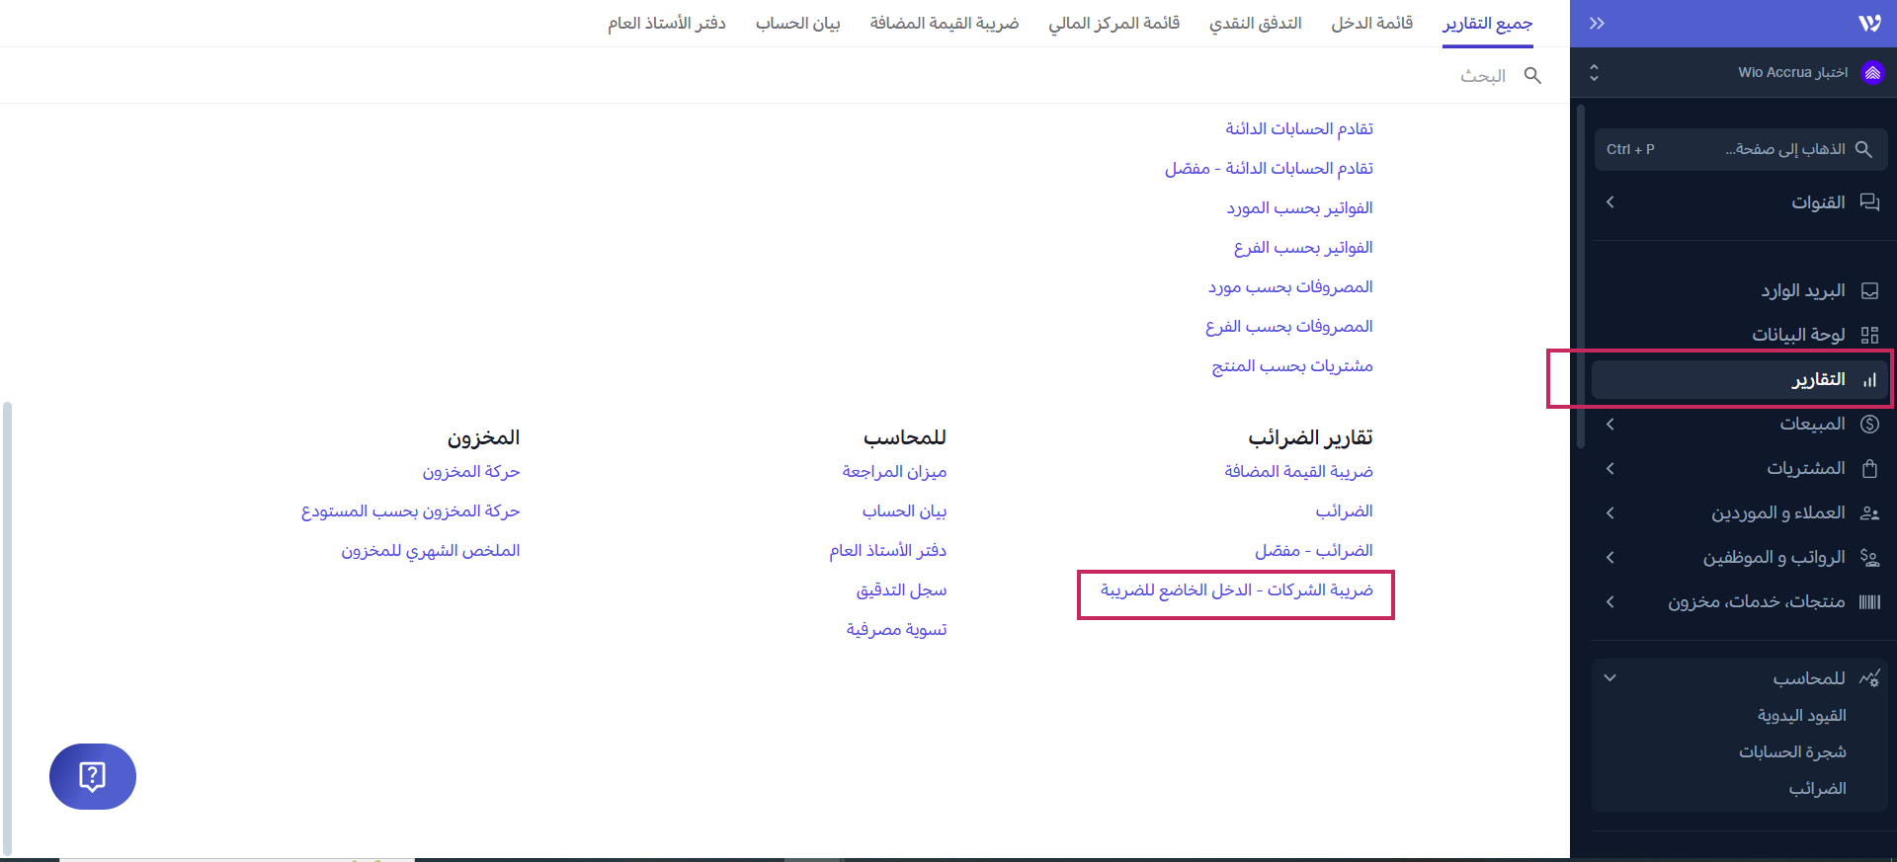Expand the المبيعات section chevron
1897x862 pixels.
point(1610,425)
